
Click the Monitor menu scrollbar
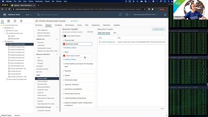(60, 84)
